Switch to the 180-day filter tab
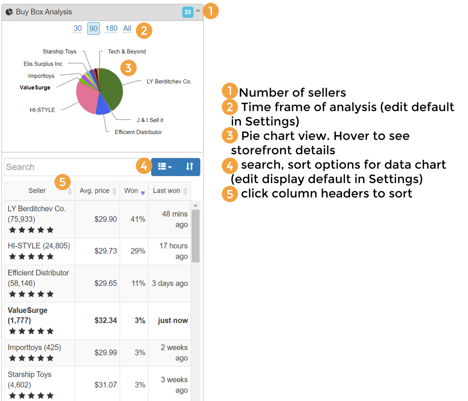 pos(111,28)
